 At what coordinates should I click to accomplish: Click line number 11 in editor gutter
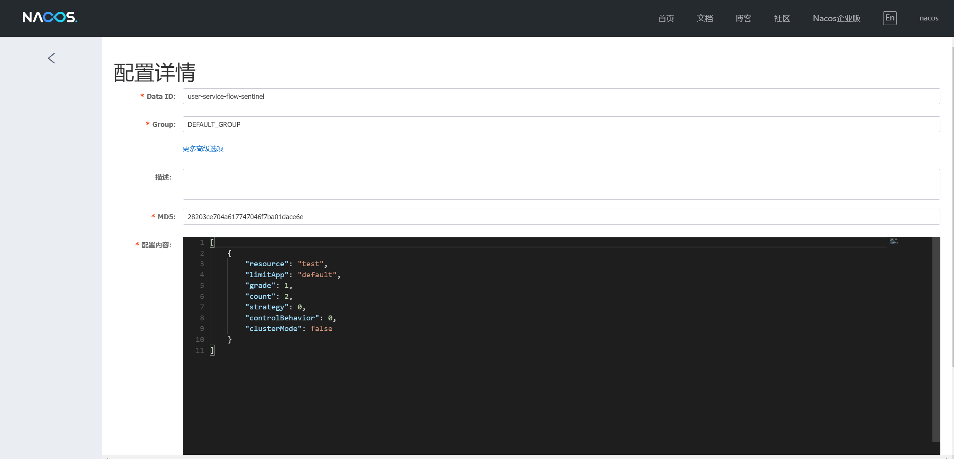pyautogui.click(x=200, y=350)
